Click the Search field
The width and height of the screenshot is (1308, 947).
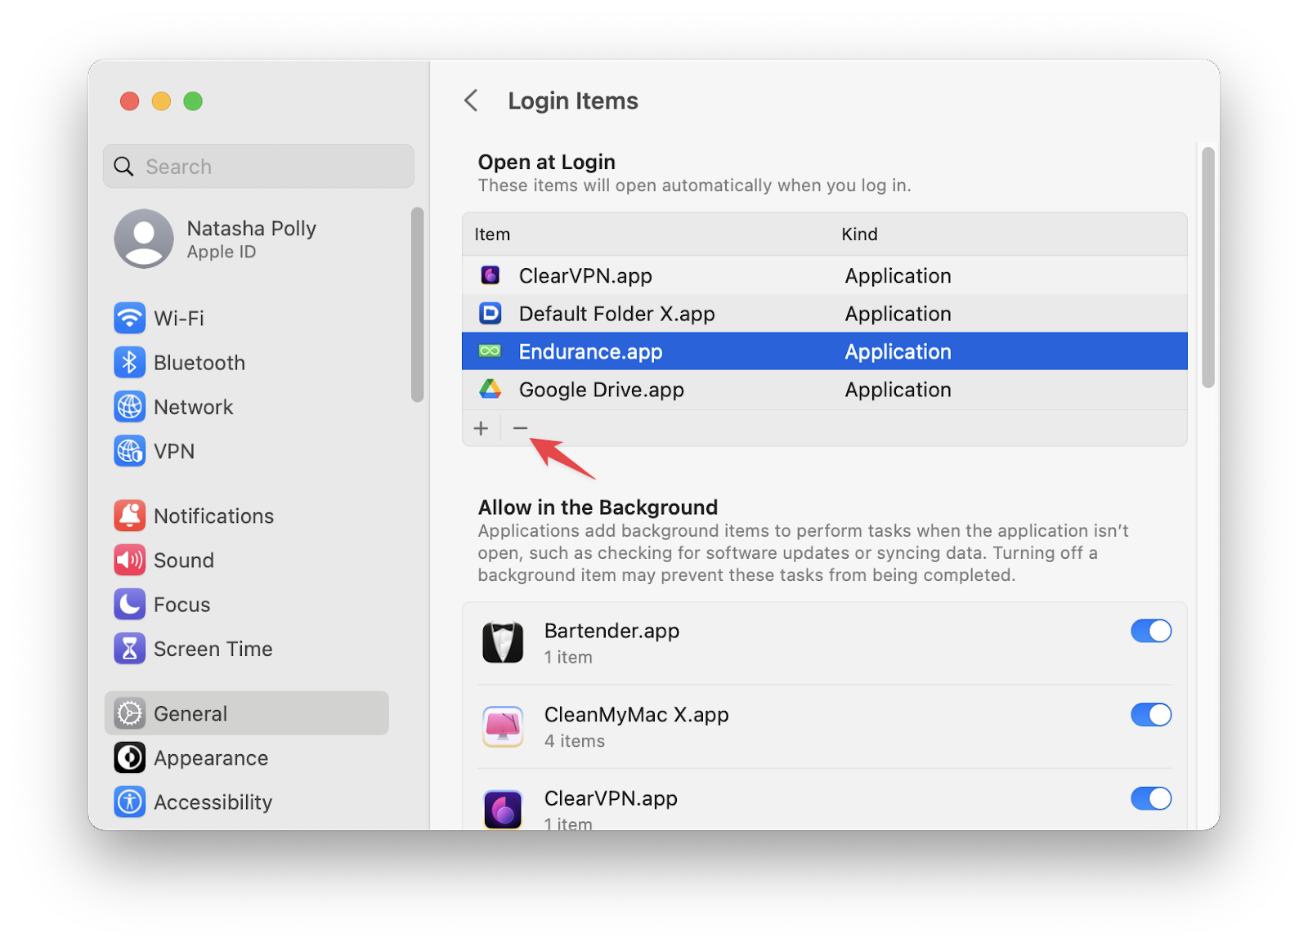[258, 166]
